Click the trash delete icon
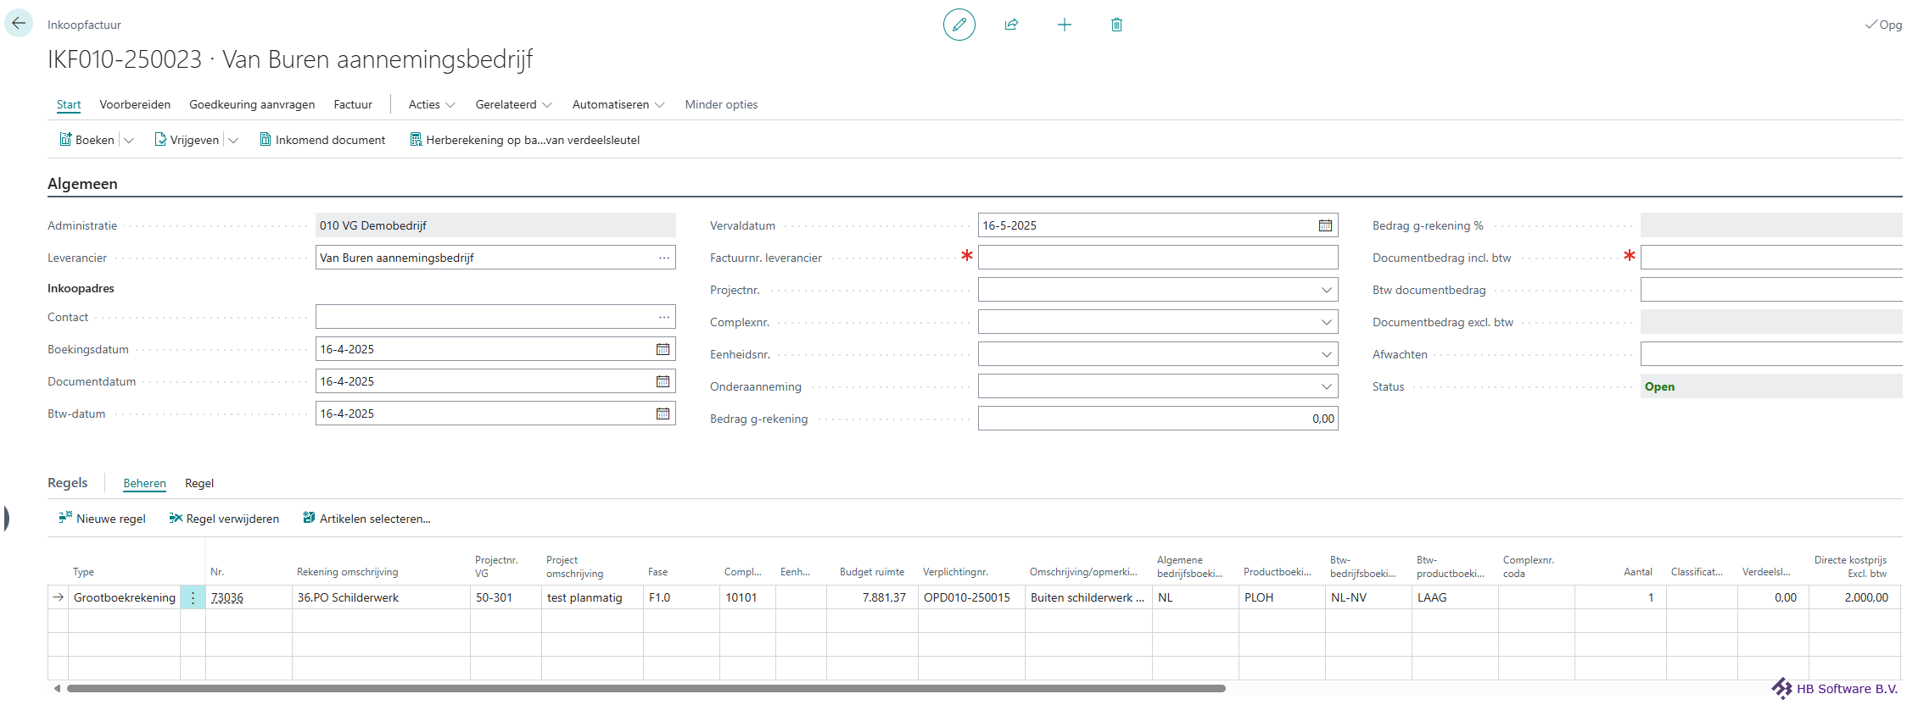The image size is (1907, 705). (1116, 25)
